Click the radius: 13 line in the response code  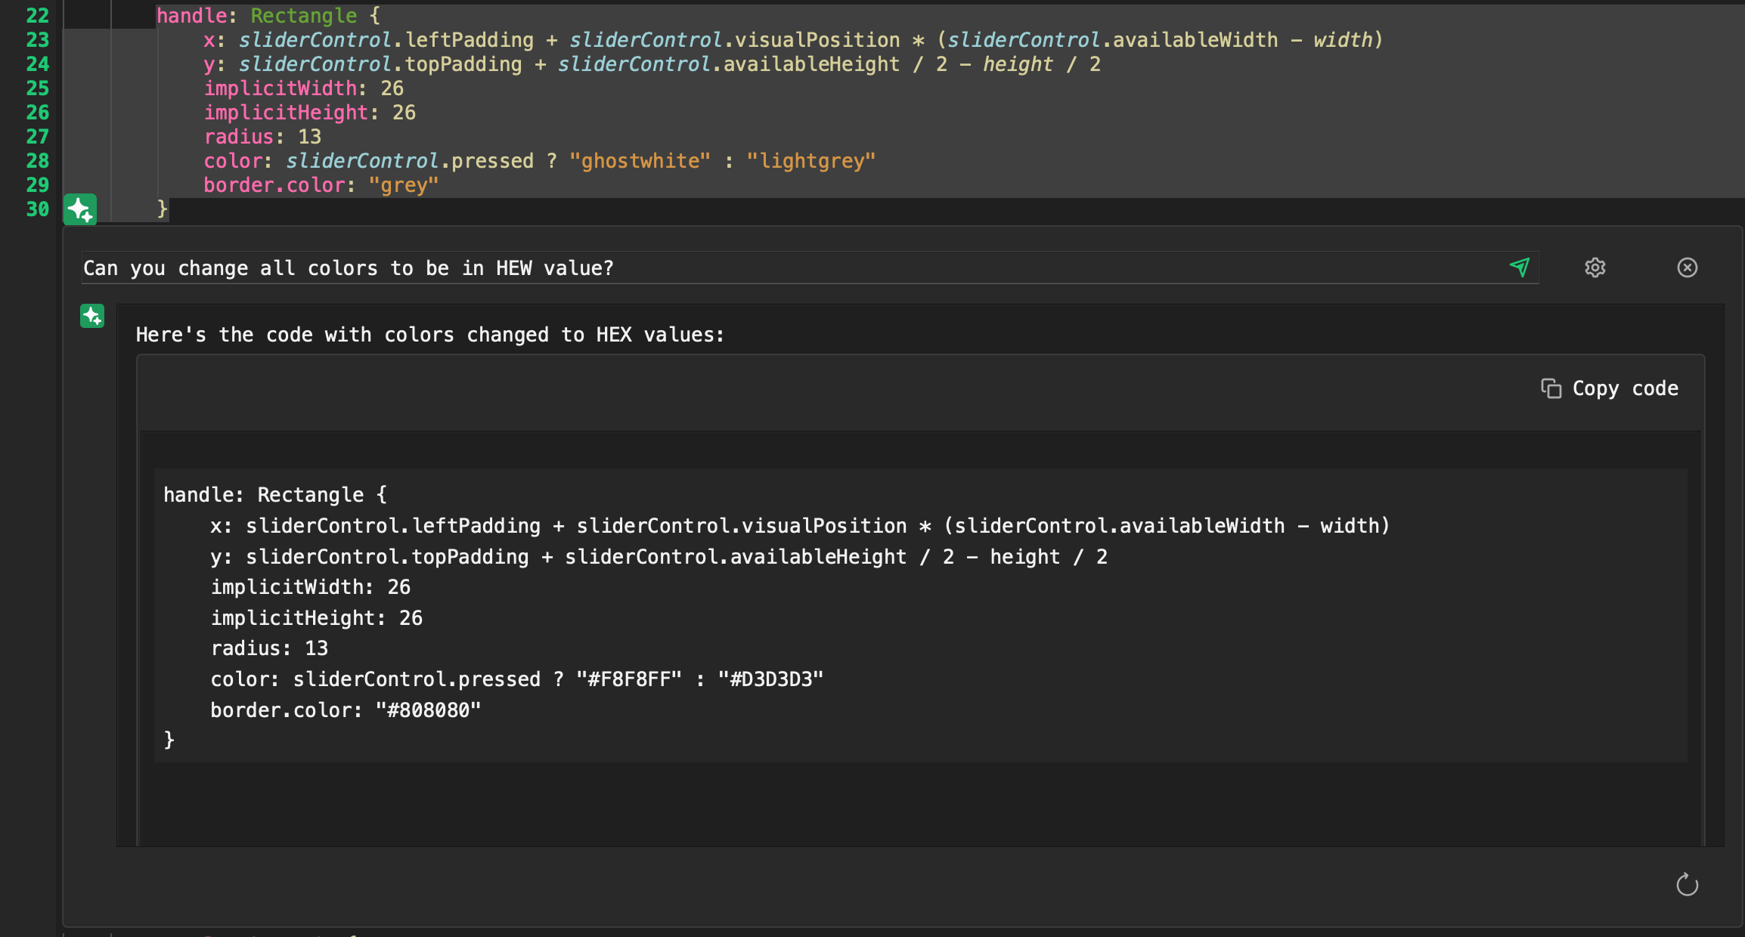pyautogui.click(x=269, y=648)
